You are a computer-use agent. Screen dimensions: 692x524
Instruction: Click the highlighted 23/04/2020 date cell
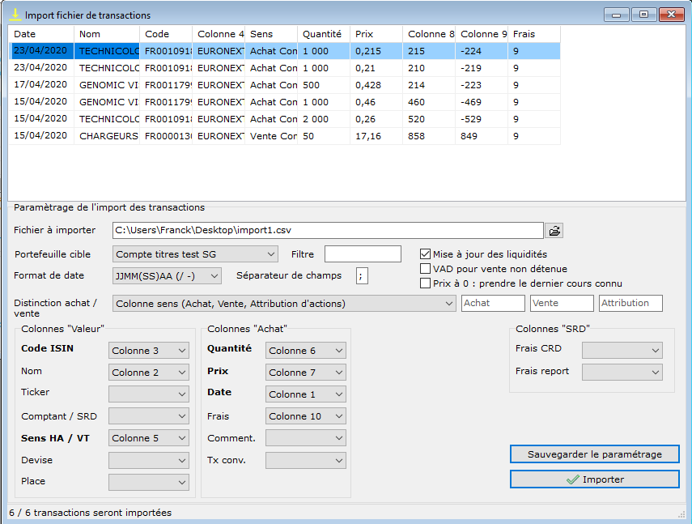point(41,51)
